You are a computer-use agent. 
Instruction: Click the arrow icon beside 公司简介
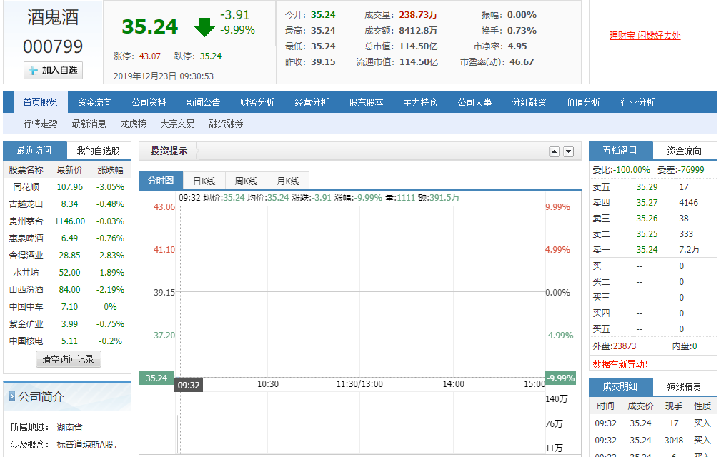tap(12, 396)
